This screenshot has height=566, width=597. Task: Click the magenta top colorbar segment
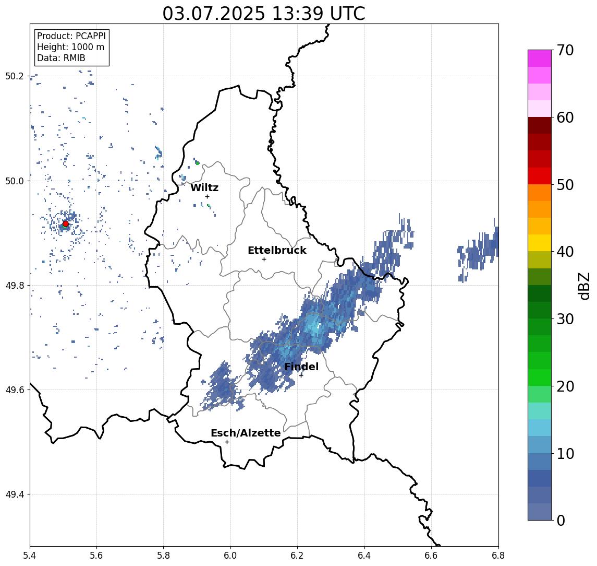click(x=540, y=58)
